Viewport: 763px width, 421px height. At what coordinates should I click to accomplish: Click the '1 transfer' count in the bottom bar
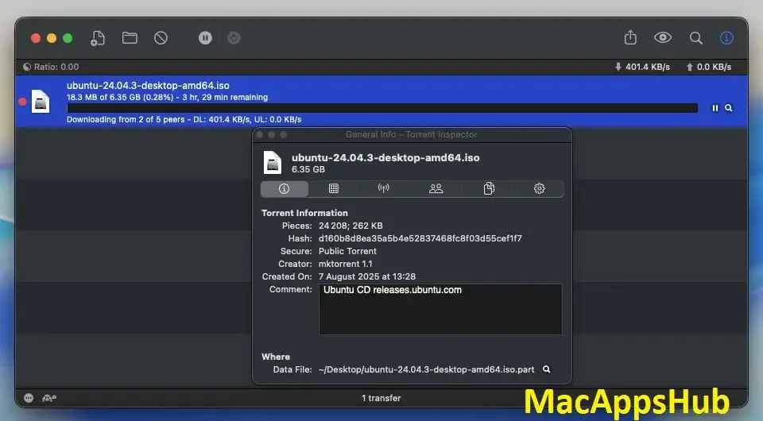pos(381,398)
